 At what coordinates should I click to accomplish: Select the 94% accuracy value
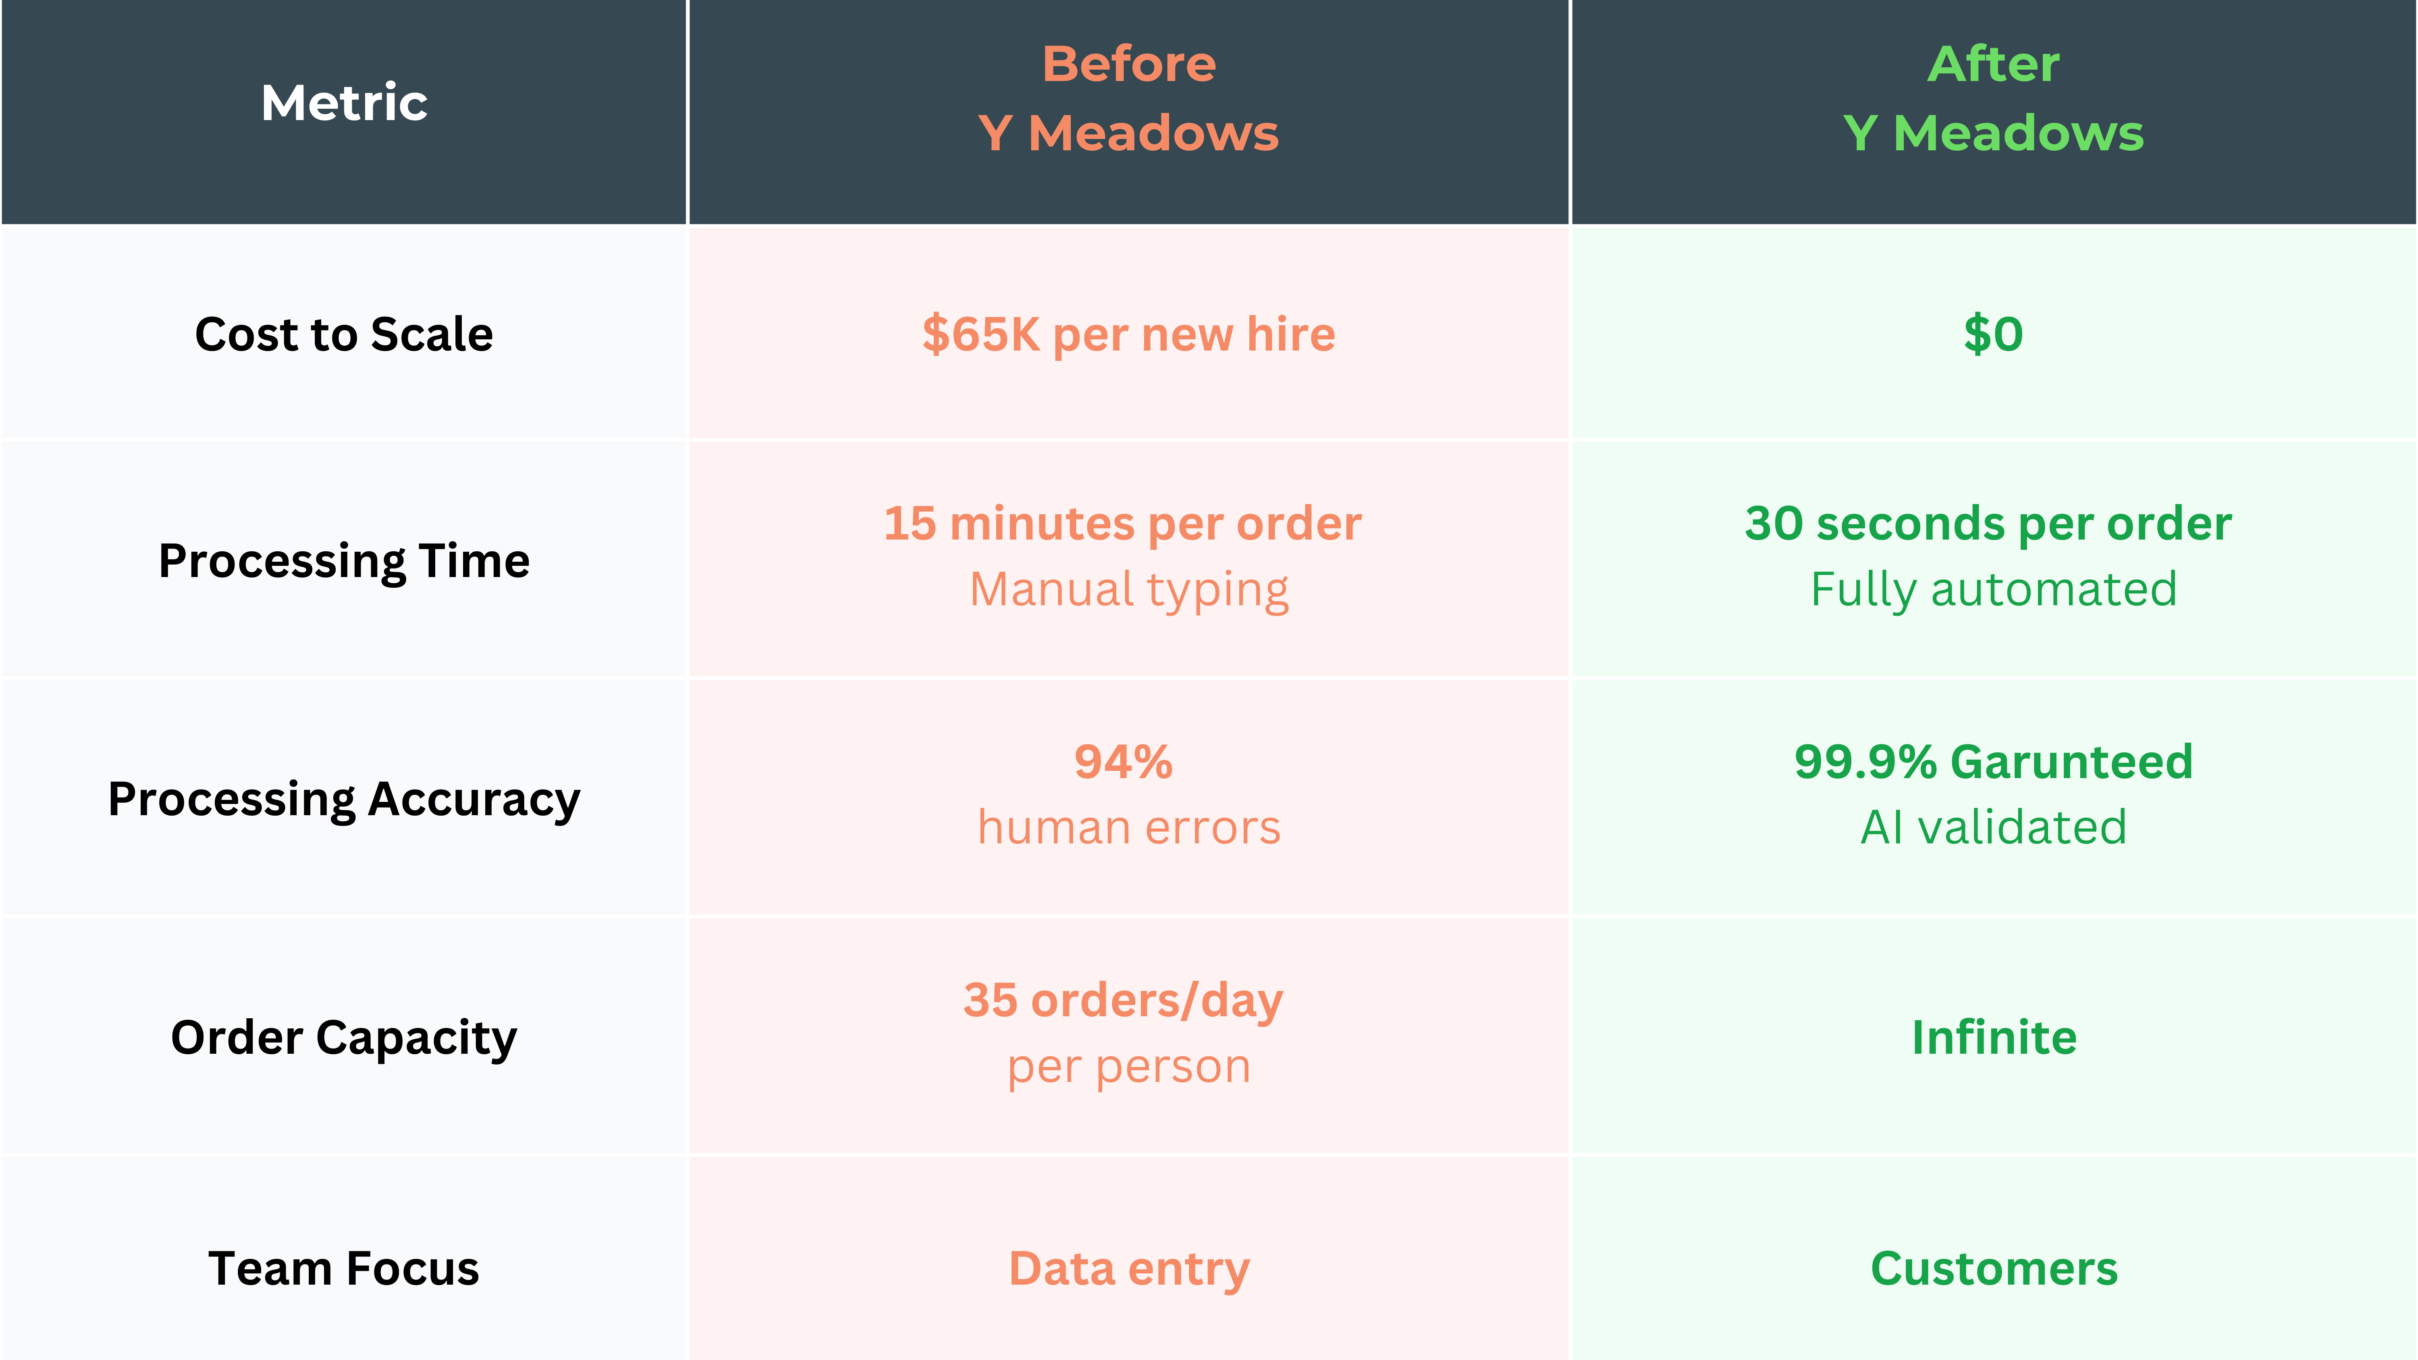point(1123,761)
